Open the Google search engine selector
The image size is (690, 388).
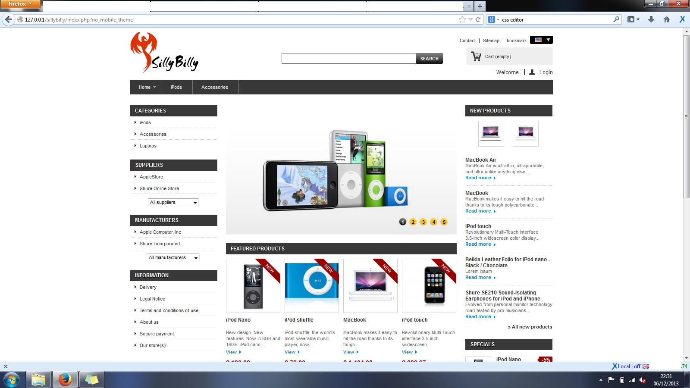[493, 19]
